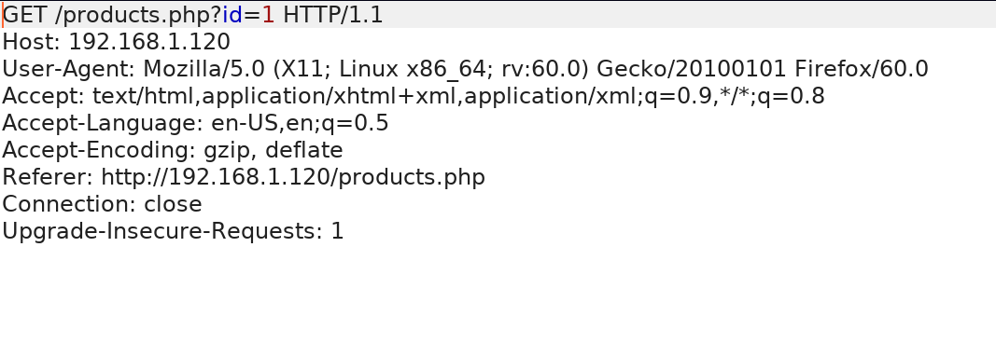This screenshot has width=996, height=343.
Task: Click HTTP/1.1 protocol version text
Action: coord(333,15)
